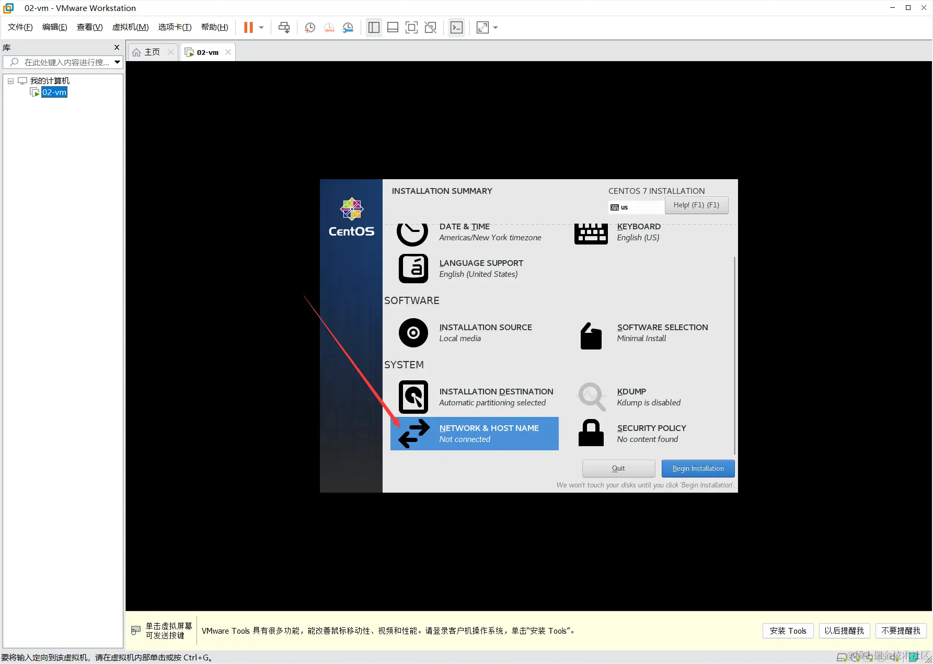Click 安装 Tools button

(788, 631)
